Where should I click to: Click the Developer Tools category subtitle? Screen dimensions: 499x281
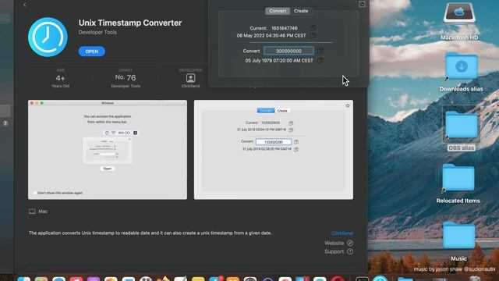click(97, 32)
